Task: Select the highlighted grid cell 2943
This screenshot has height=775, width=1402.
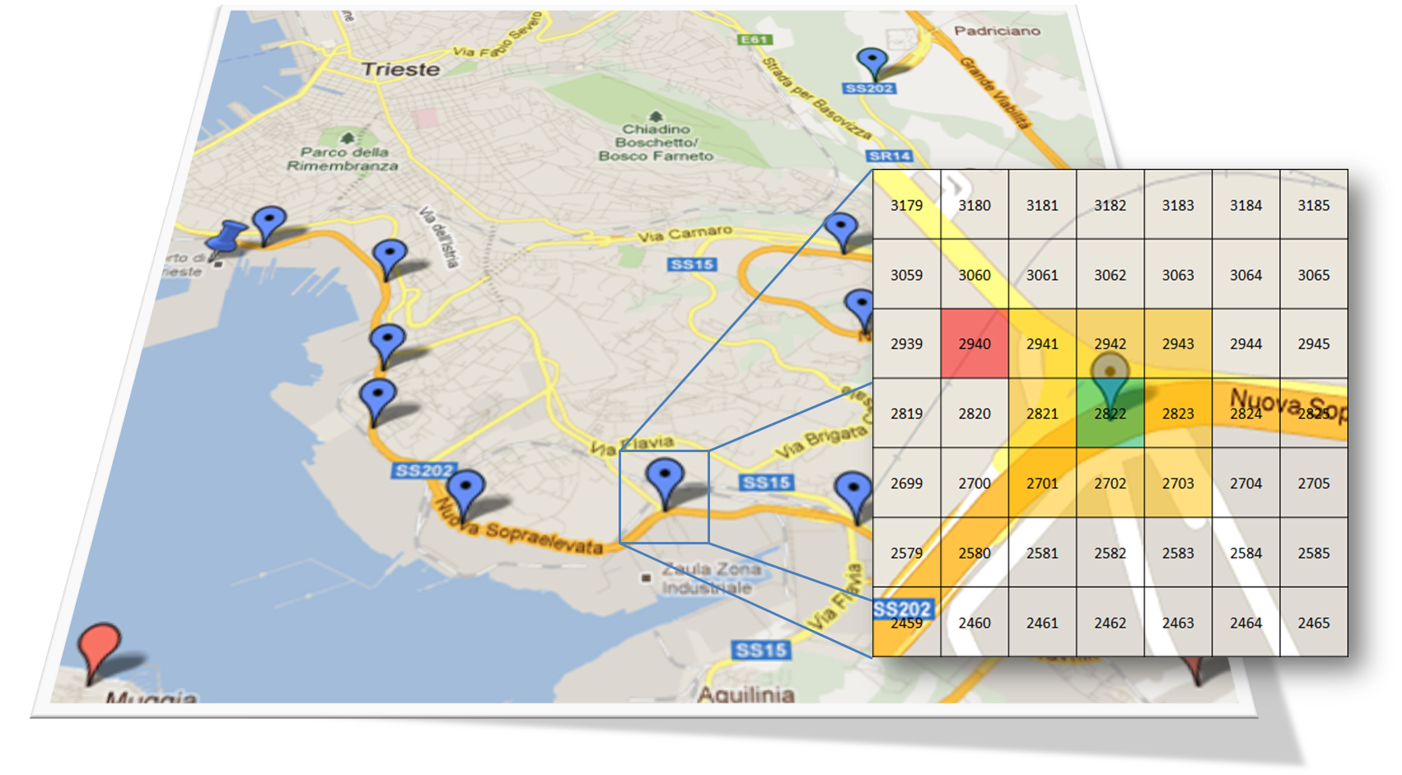Action: 1178,344
